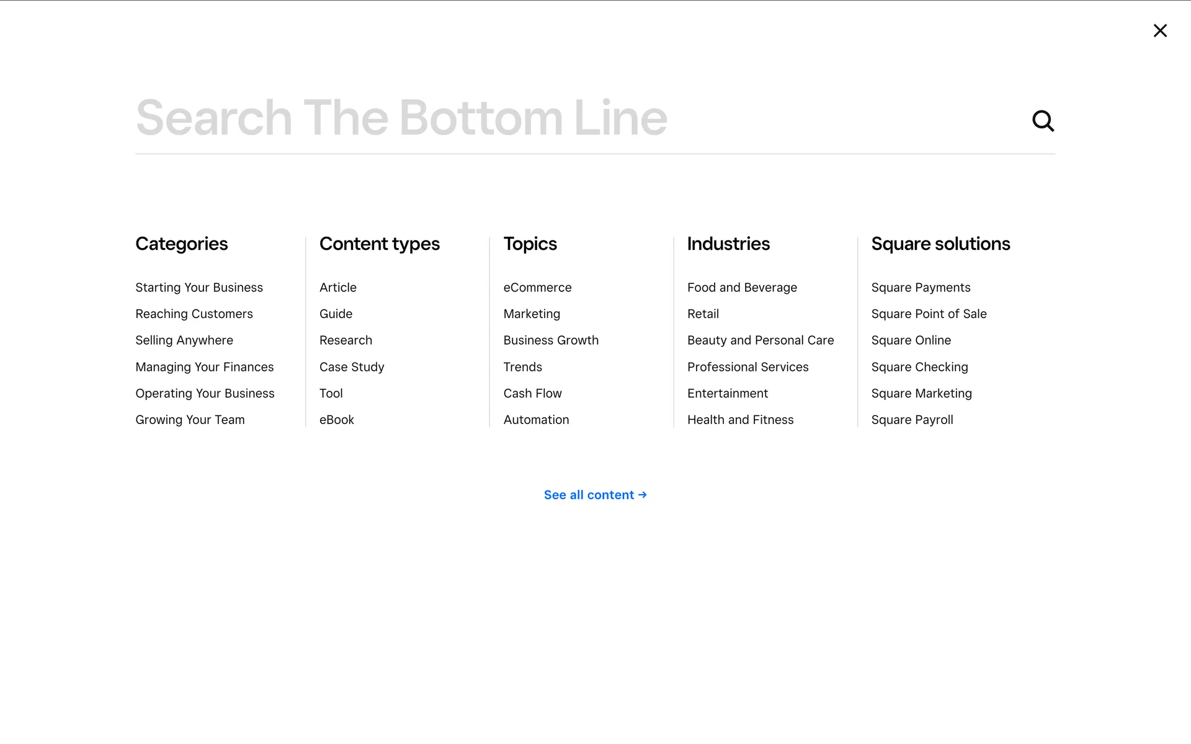
Task: Open the Business Growth topic
Action: click(551, 340)
